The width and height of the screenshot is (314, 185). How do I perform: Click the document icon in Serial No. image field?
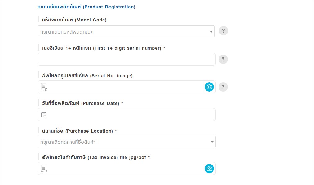[44, 87]
